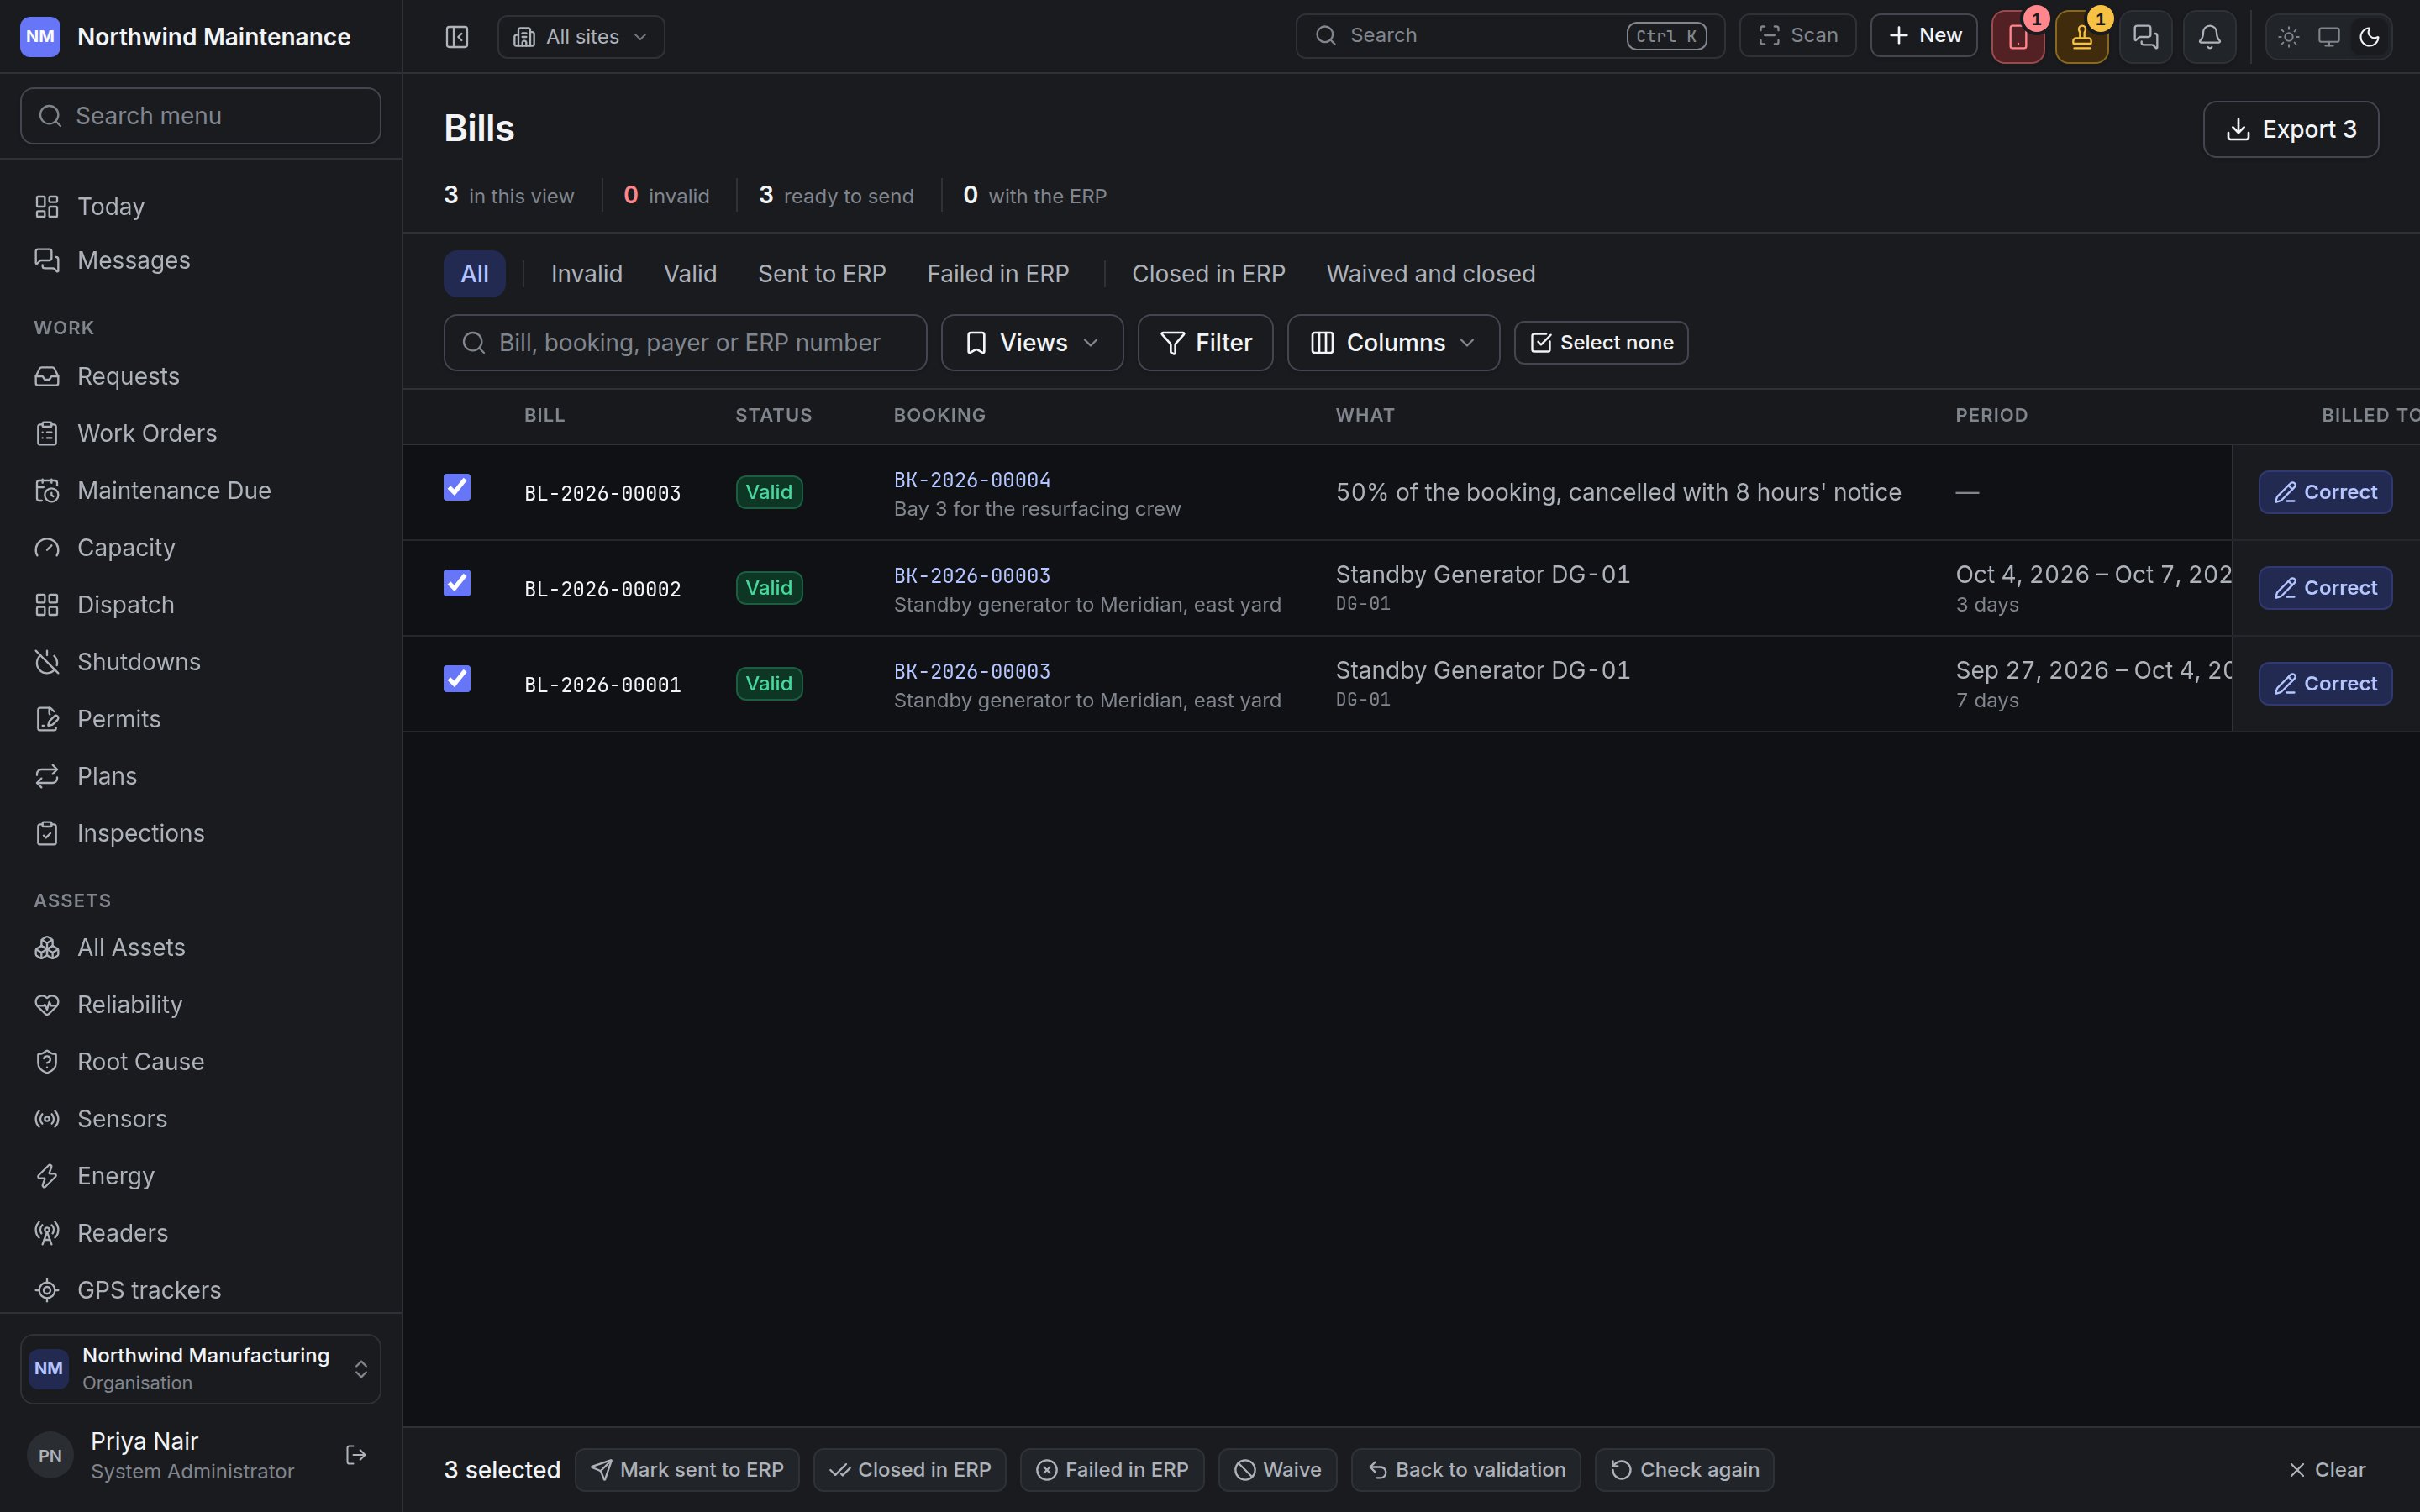This screenshot has height=1512, width=2420.
Task: Click Mark sent to ERP
Action: [x=687, y=1470]
